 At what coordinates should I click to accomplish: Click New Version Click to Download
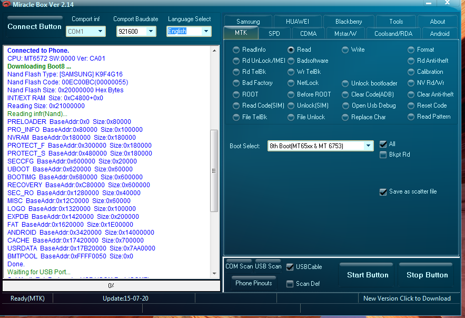pos(407,298)
